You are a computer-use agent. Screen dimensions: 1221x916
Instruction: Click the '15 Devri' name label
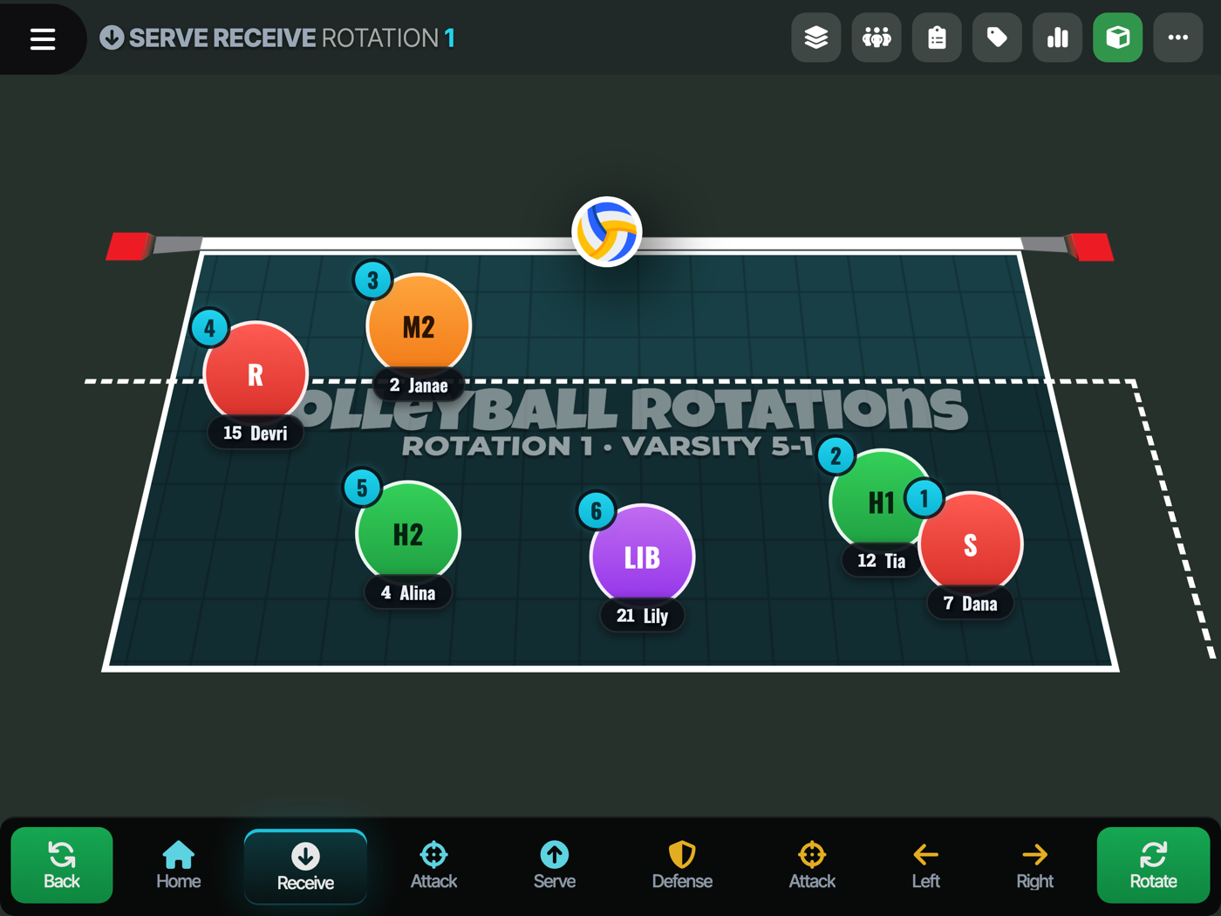pyautogui.click(x=256, y=433)
